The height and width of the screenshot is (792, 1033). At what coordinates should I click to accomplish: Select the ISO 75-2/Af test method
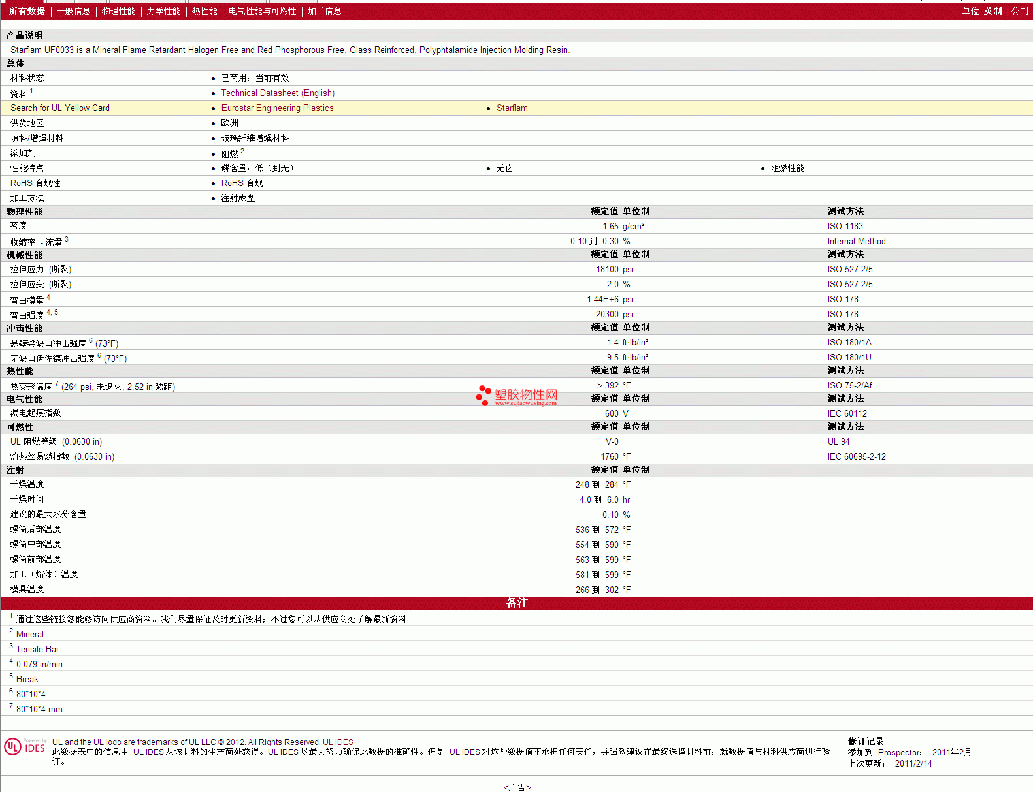(x=849, y=386)
